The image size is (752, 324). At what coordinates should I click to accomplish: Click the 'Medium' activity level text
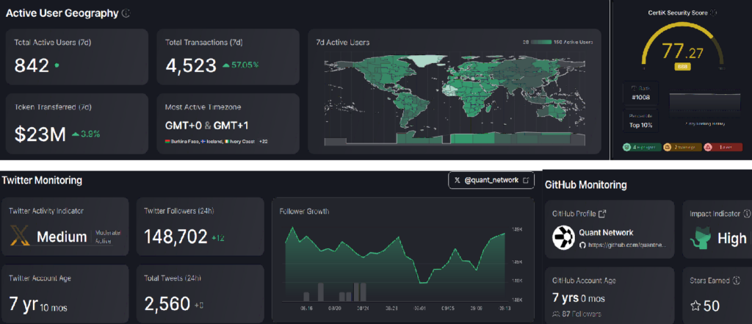pos(62,237)
